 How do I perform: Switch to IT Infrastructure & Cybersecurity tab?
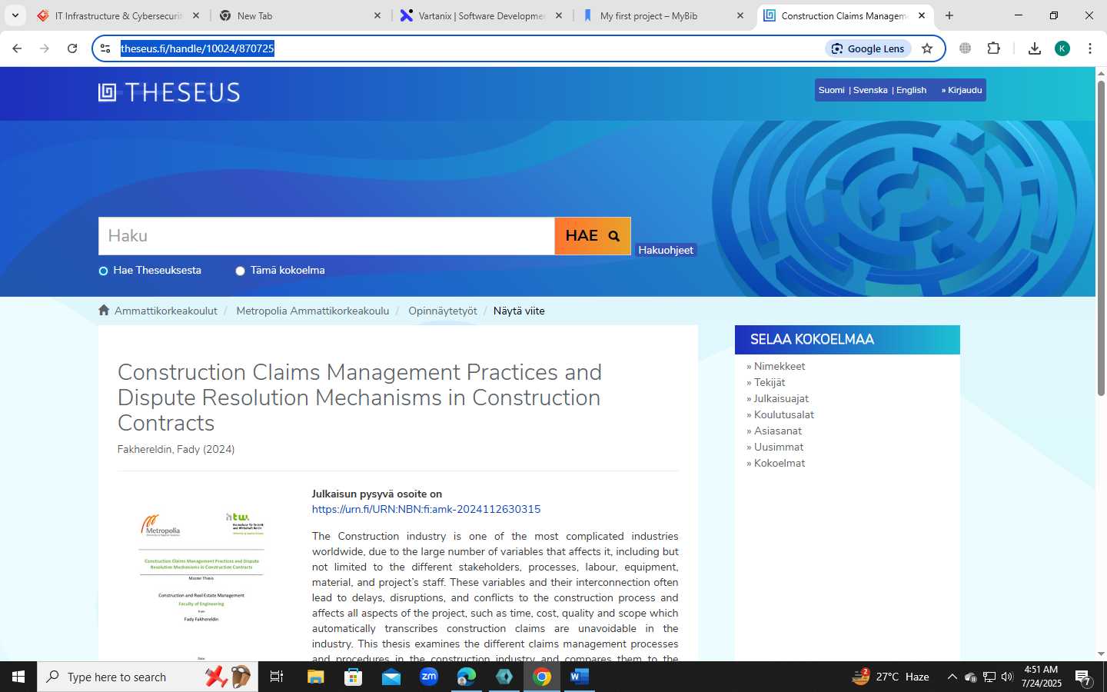tap(118, 15)
